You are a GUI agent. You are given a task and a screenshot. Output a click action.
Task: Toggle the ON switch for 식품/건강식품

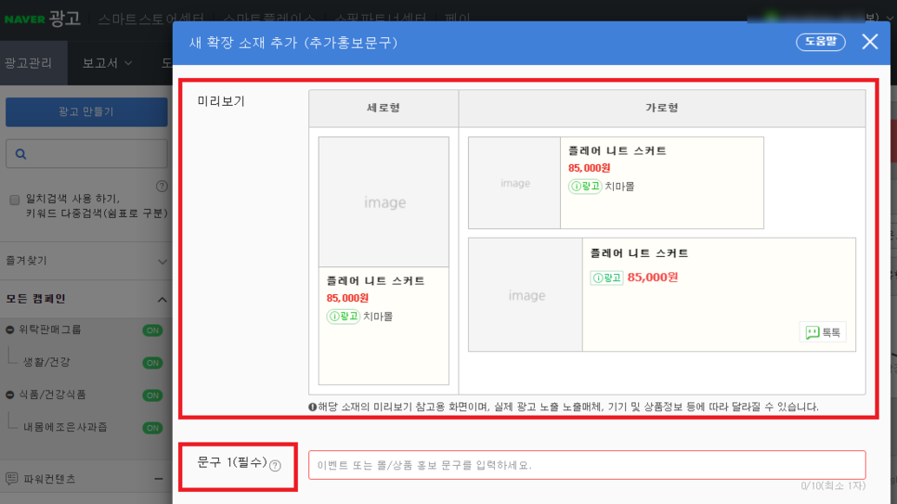coord(152,395)
